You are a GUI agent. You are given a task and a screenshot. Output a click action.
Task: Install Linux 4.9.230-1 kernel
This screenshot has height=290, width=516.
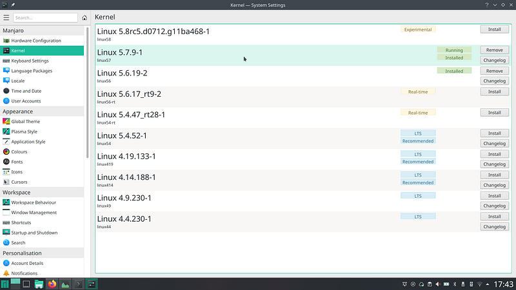(494, 196)
